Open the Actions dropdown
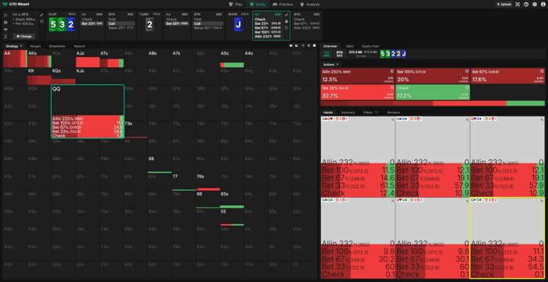The width and height of the screenshot is (548, 282). (330, 65)
